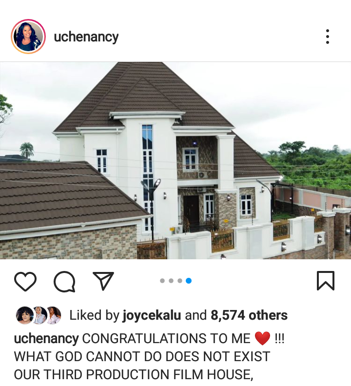Like the post with the heart icon
351x386 pixels.
[25, 281]
